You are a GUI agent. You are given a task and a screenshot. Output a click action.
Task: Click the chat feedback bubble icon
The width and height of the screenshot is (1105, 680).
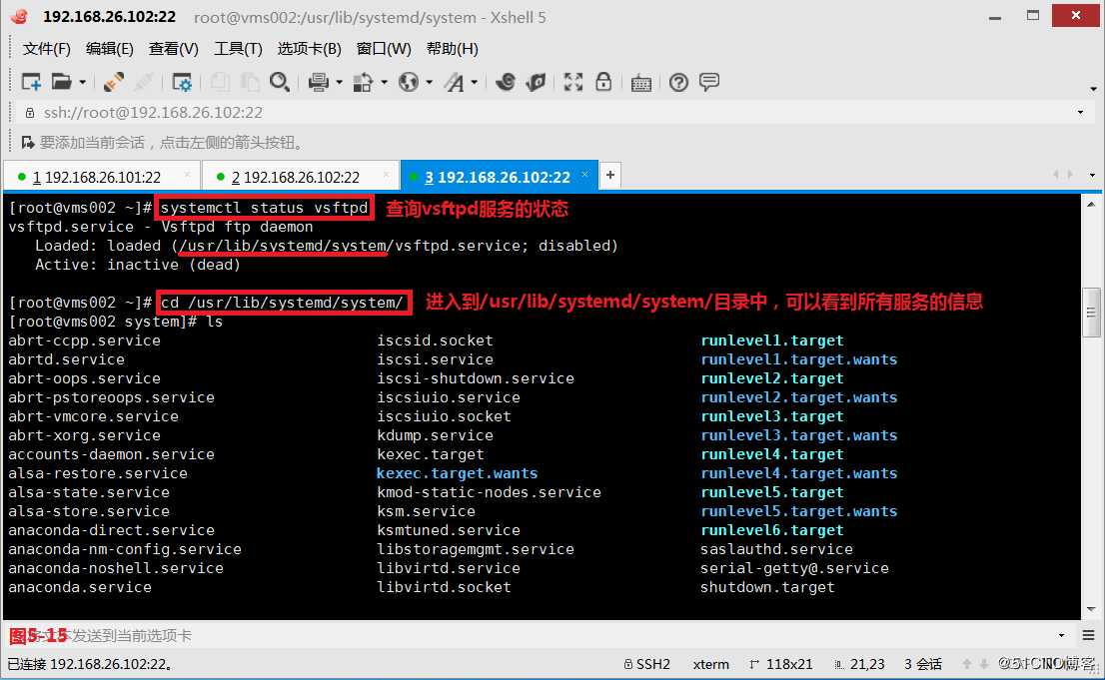click(709, 82)
